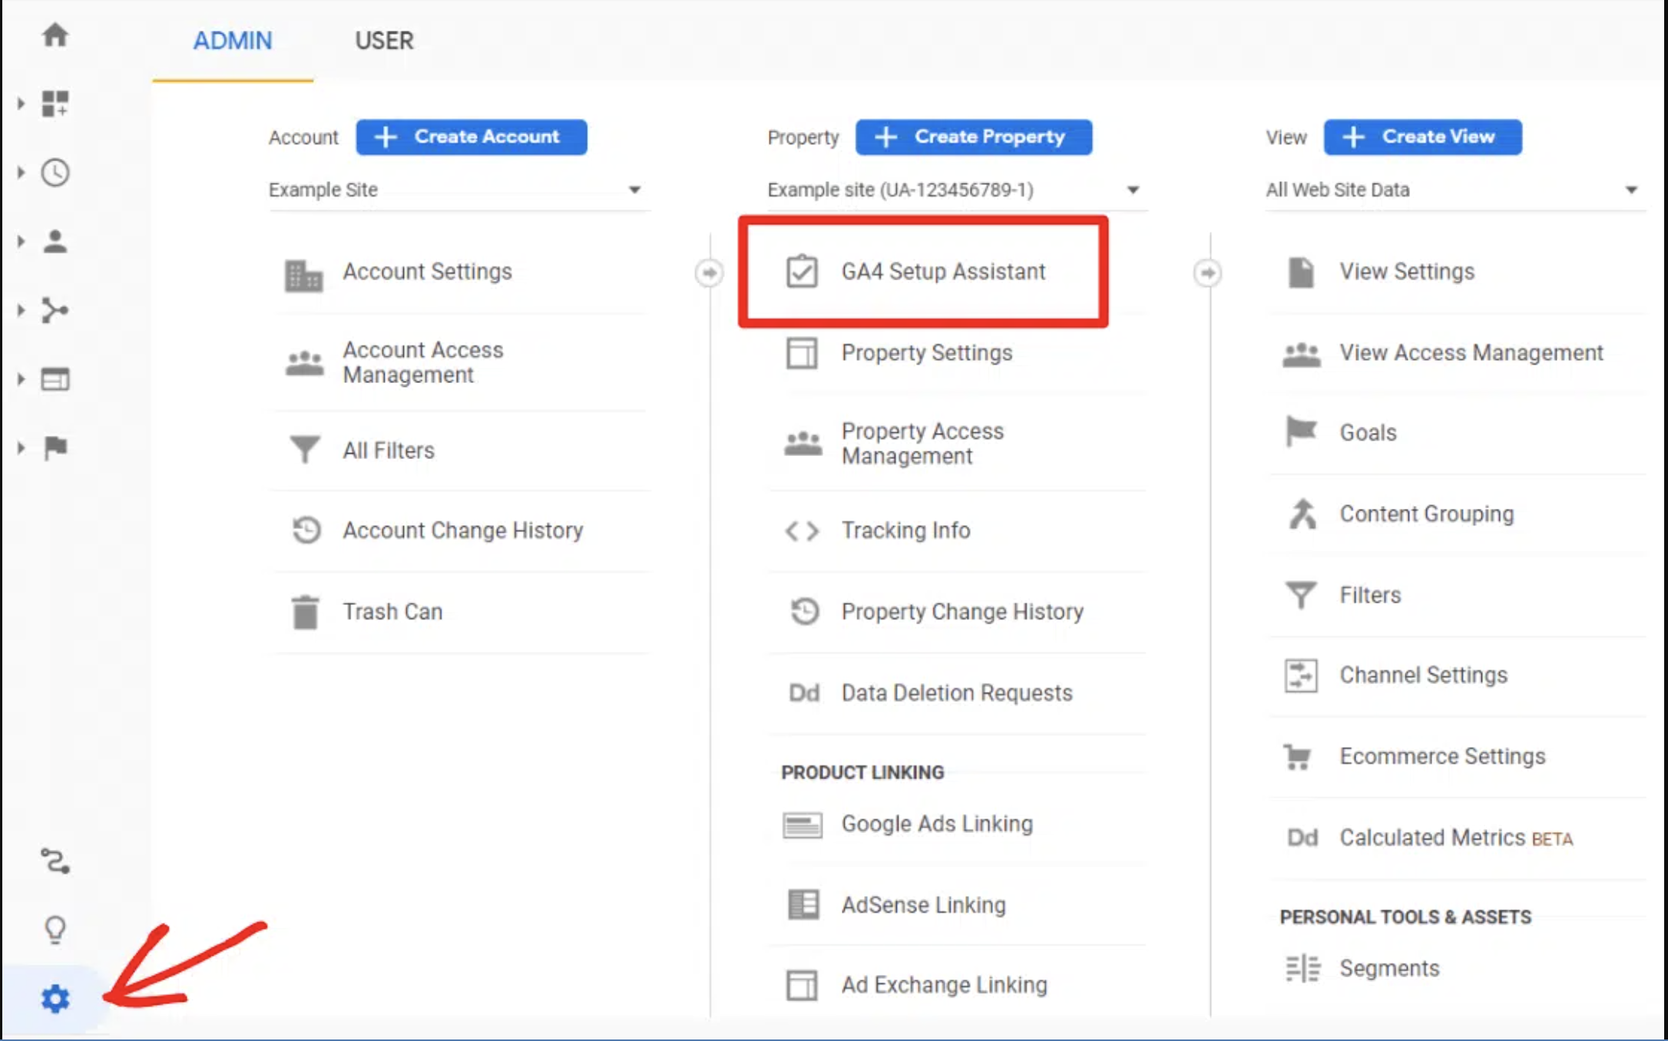Viewport: 1668px width, 1041px height.
Task: Click the Realtime clock icon
Action: 55,173
